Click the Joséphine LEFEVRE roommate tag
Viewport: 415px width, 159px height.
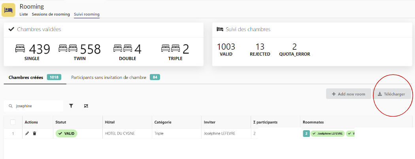point(328,134)
